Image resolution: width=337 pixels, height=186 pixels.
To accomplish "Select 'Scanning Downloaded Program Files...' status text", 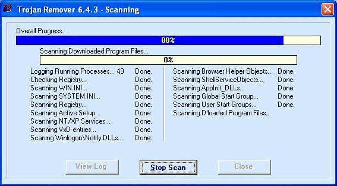I will point(94,51).
